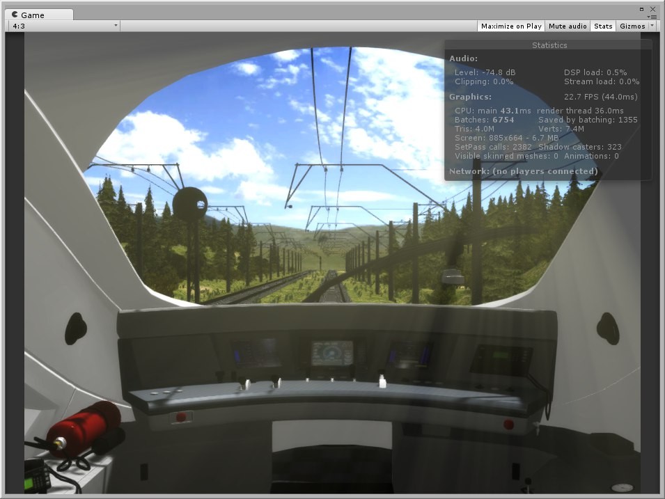The image size is (665, 499).
Task: Close the Game panel with X
Action: (x=652, y=9)
